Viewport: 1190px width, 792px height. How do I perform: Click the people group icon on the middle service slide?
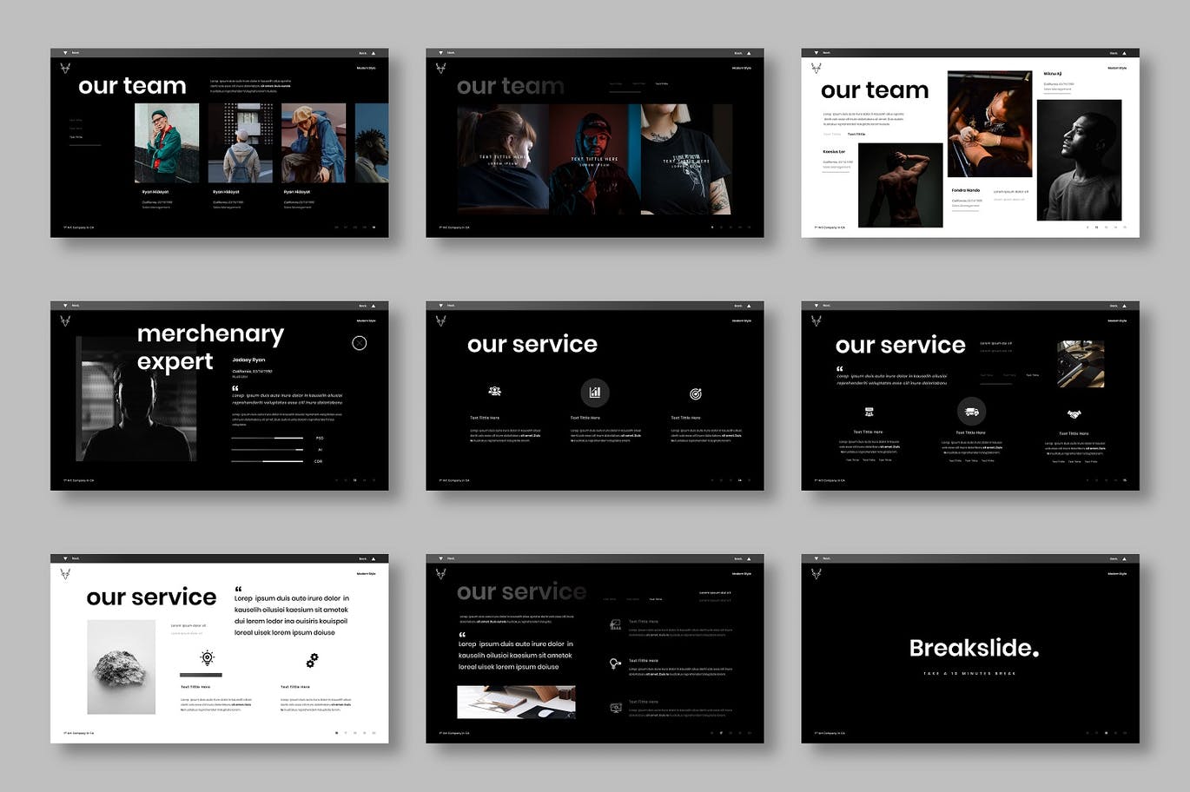pos(494,392)
